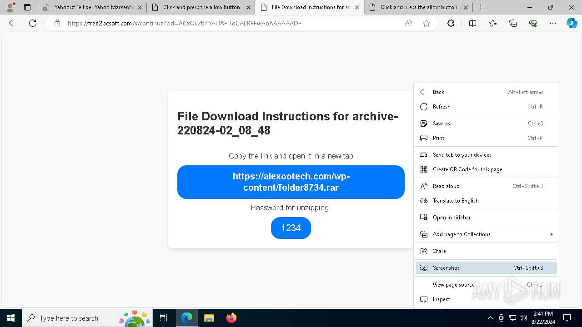
Task: Choose Screenshot in context menu
Action: tap(486, 268)
